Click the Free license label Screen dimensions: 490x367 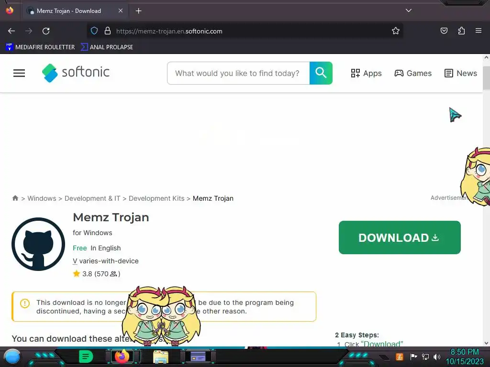(x=80, y=248)
